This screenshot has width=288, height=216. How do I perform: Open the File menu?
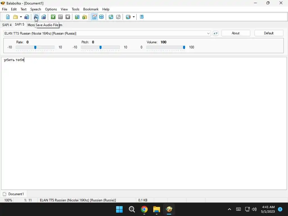tap(4, 9)
